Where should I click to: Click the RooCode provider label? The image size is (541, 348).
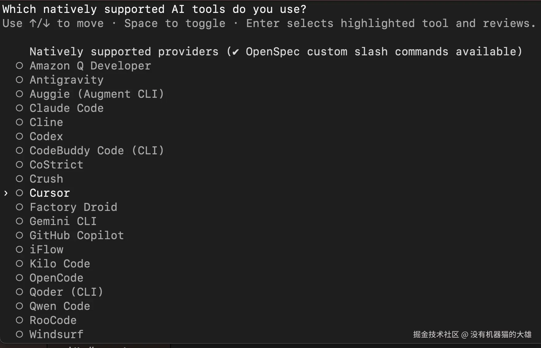53,320
